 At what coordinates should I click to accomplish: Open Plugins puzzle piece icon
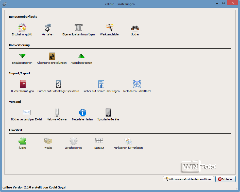[x=22, y=141]
